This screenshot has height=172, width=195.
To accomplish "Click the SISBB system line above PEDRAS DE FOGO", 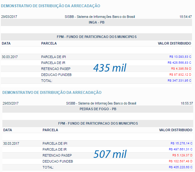I will click(101, 103).
